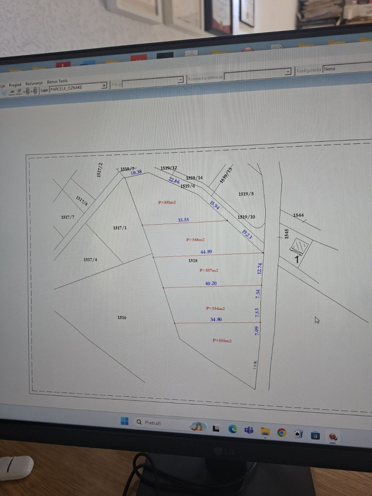Select the 44.89 dimension line label
Screen dimensions: 372x496
[206, 252]
